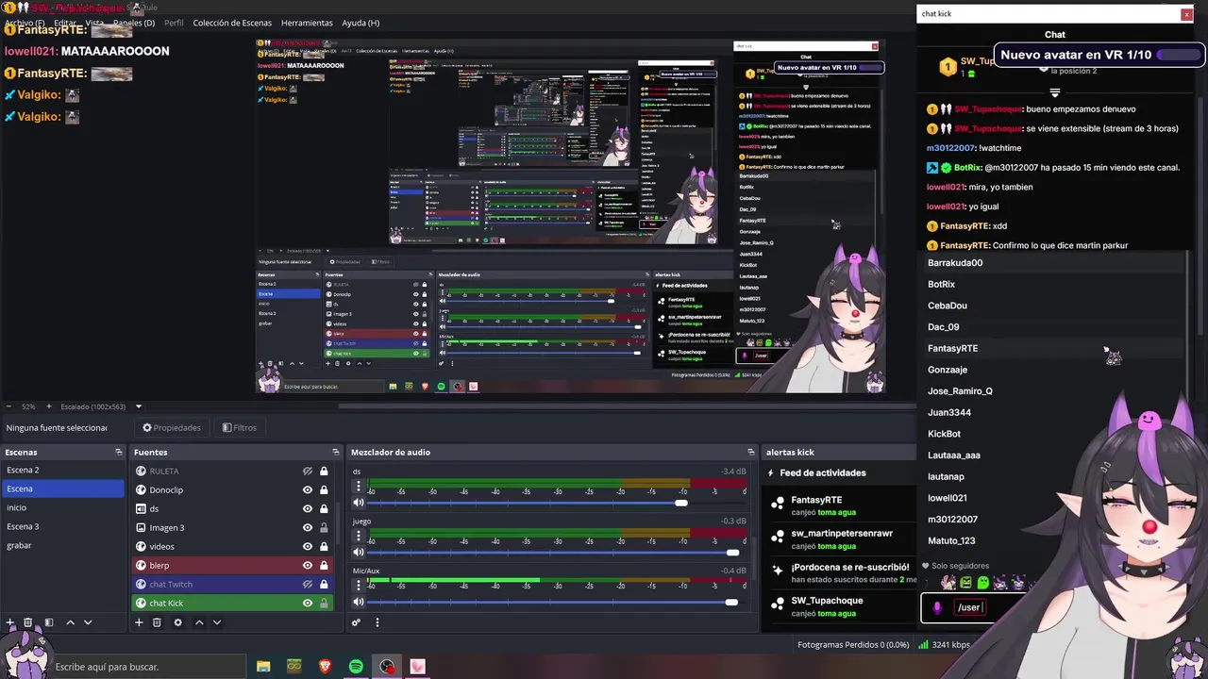Add a new source in Fuentes panel

(x=139, y=622)
